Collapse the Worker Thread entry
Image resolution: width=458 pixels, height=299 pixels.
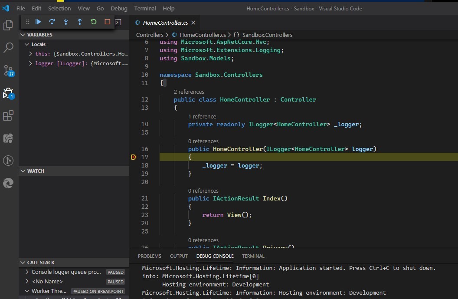click(x=27, y=291)
